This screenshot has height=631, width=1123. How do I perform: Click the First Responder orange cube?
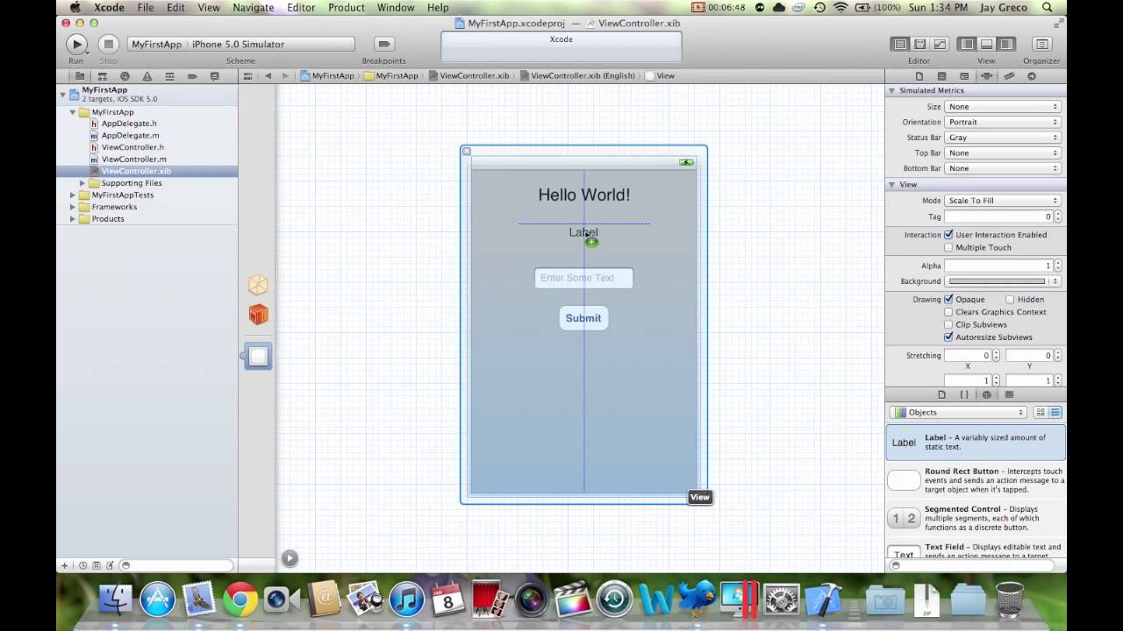pyautogui.click(x=258, y=315)
